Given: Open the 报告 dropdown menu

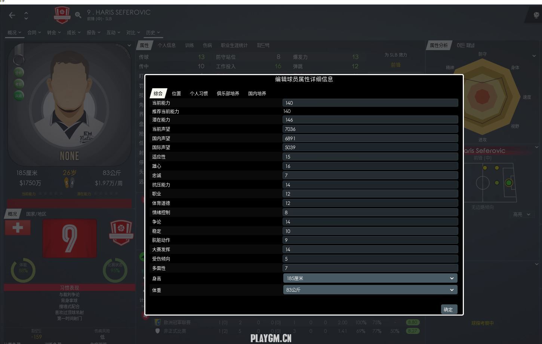Looking at the screenshot, I should coord(93,33).
